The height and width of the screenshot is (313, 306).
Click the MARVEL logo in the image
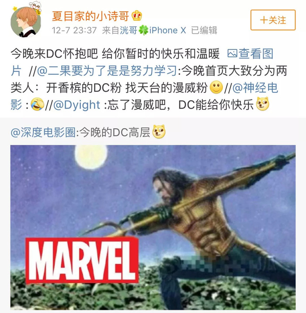coord(82,260)
